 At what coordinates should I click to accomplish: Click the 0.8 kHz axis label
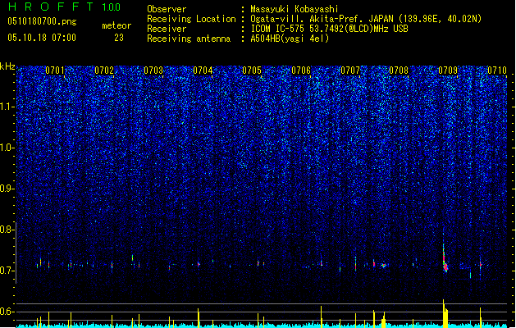click(7, 230)
